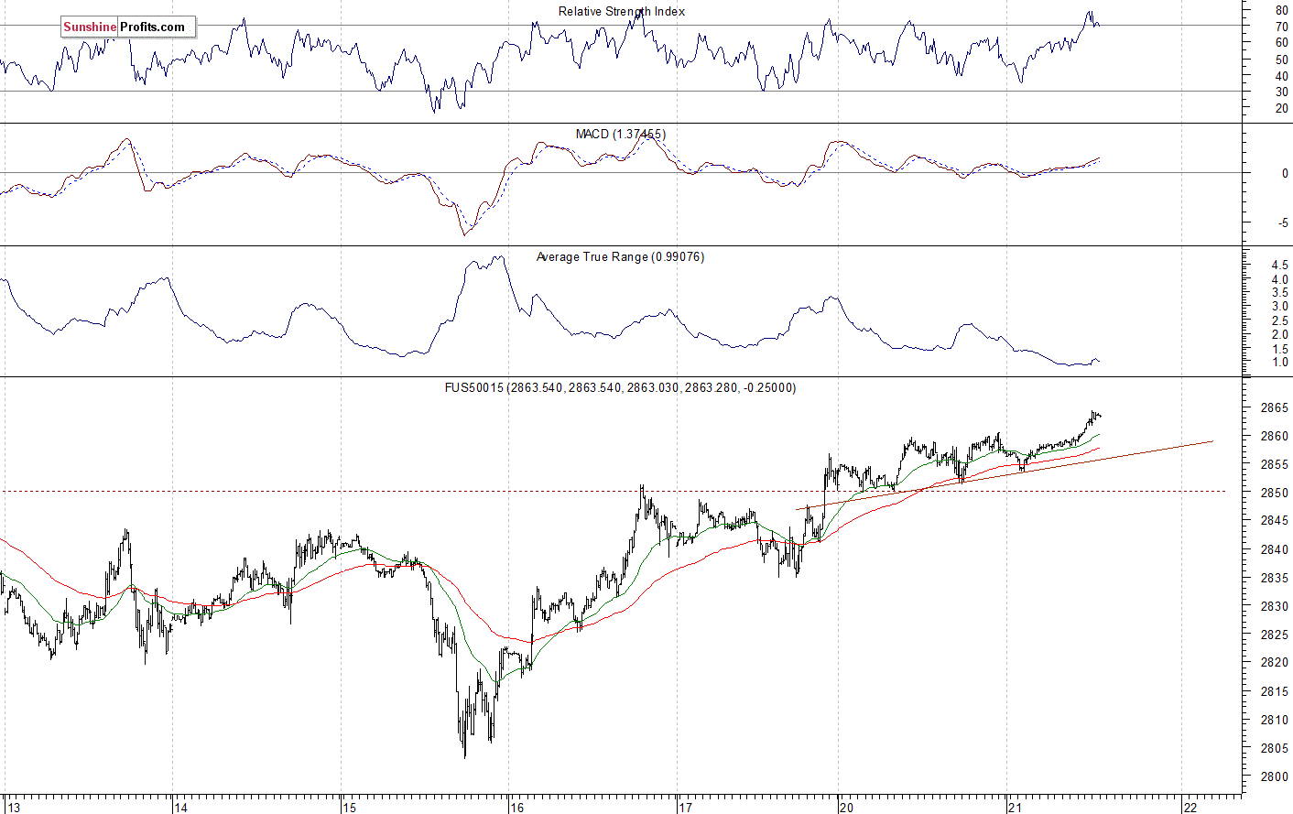Select the MACD (1.37455) label
The width and height of the screenshot is (1293, 814).
click(621, 135)
